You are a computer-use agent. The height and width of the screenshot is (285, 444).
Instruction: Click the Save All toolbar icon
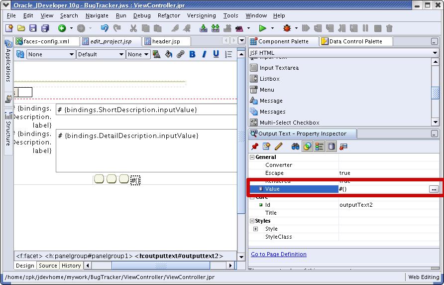point(45,28)
